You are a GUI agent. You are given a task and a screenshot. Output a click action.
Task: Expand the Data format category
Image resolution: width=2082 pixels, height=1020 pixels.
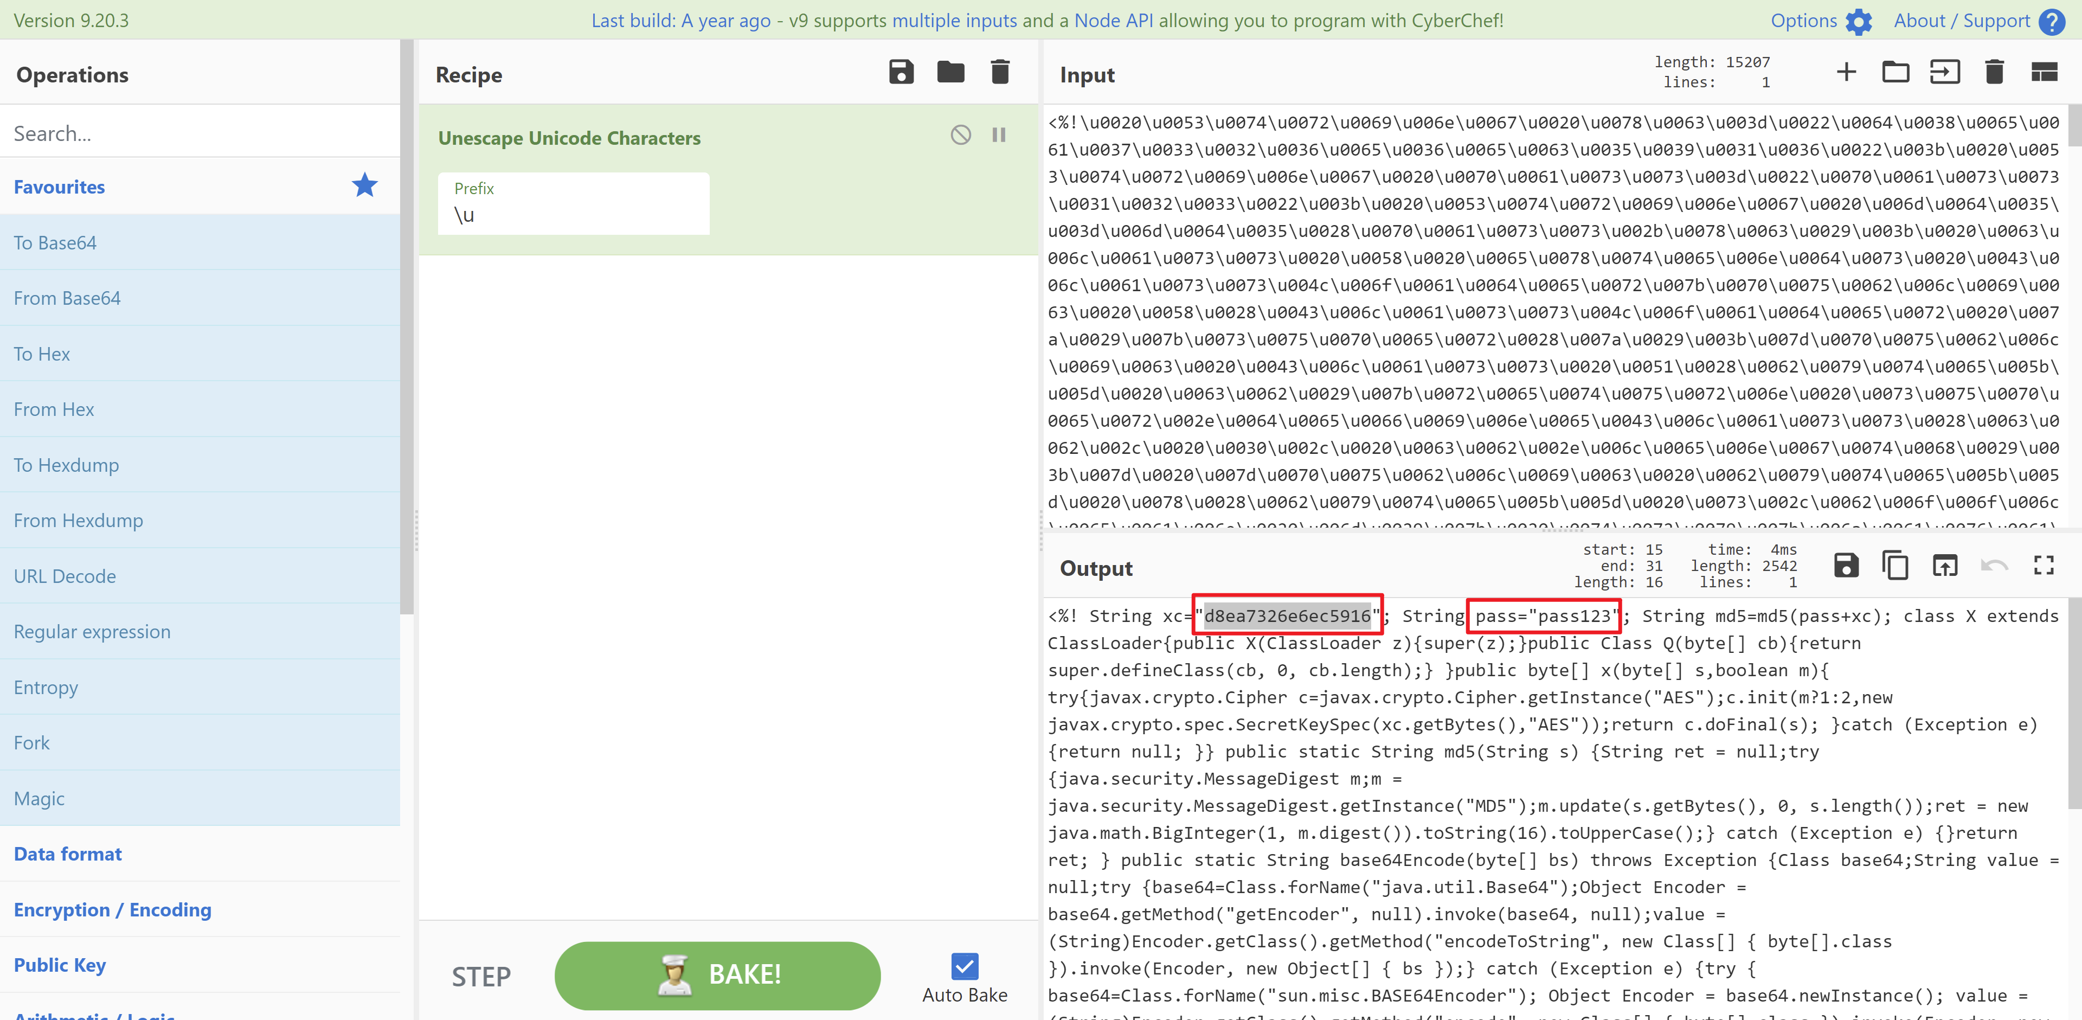click(68, 854)
